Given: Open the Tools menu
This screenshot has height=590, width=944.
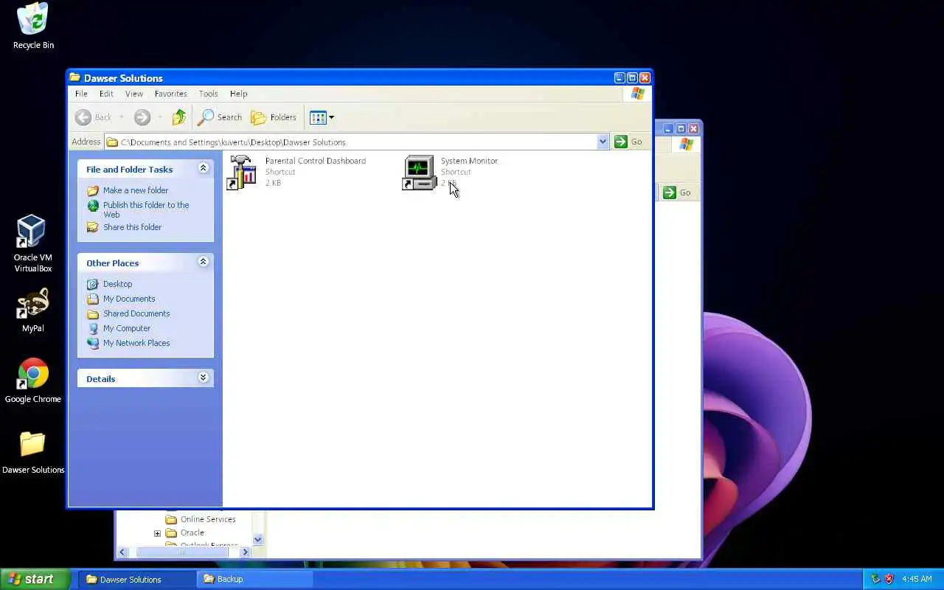Looking at the screenshot, I should click(208, 94).
